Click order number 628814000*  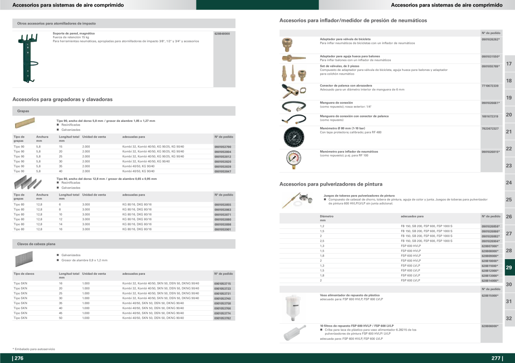click(x=490, y=281)
